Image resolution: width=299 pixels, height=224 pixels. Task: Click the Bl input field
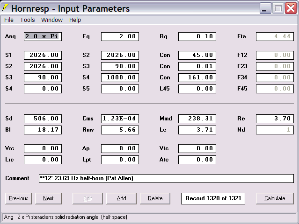(x=43, y=130)
